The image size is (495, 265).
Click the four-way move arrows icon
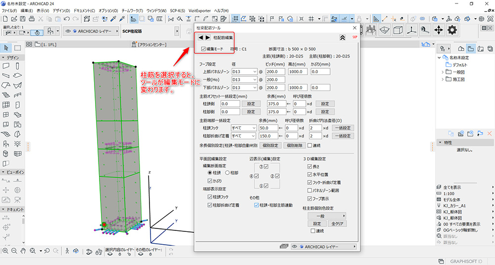tap(439, 30)
